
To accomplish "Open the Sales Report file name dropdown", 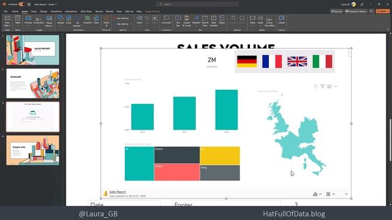I will tap(45, 4).
